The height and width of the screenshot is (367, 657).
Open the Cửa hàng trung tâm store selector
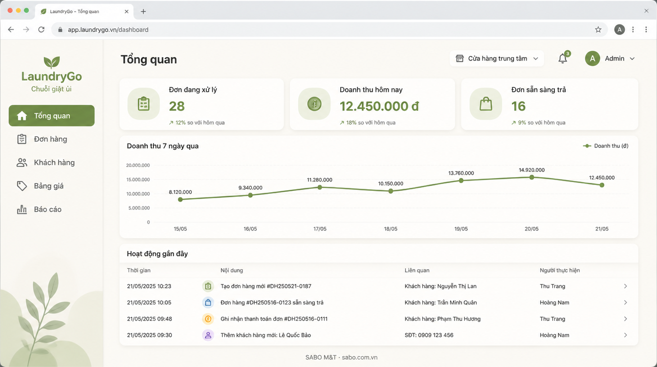(x=497, y=59)
